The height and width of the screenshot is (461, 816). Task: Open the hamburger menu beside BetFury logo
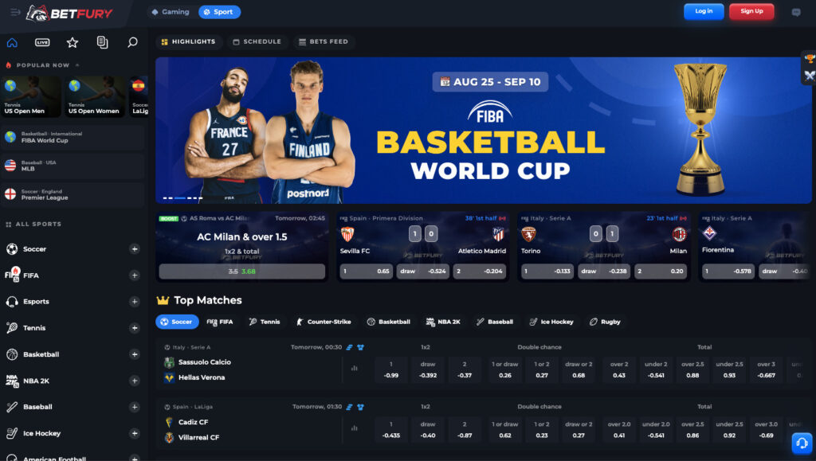coord(15,12)
